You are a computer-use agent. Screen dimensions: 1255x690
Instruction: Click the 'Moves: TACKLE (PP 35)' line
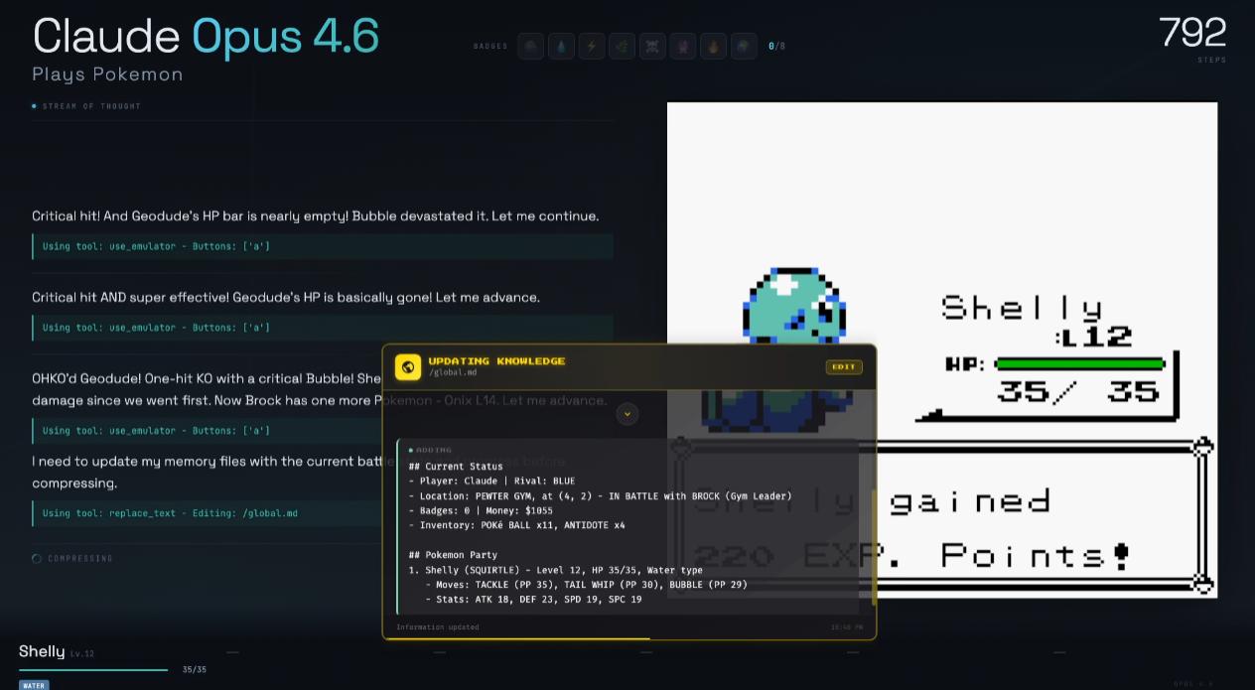[586, 585]
